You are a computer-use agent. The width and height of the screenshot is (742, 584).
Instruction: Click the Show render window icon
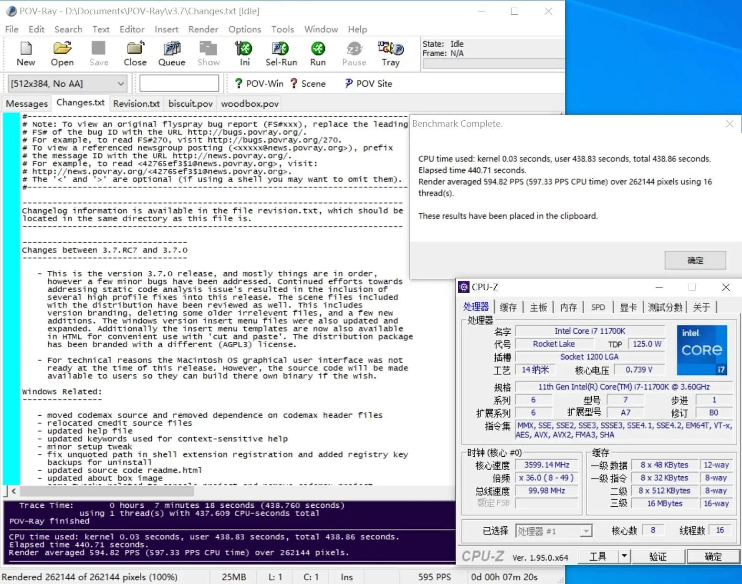click(209, 48)
